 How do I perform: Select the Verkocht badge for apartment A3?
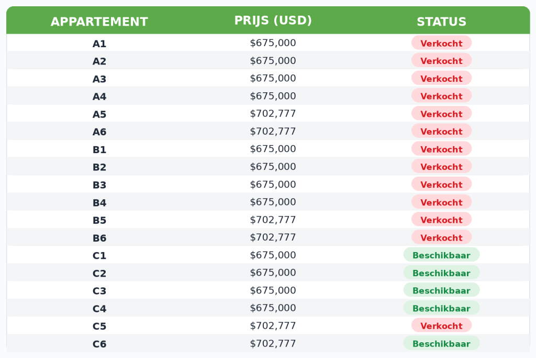[x=441, y=79]
